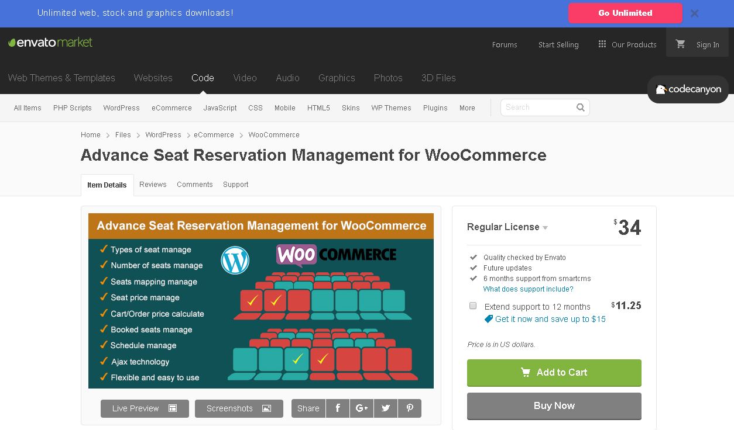The image size is (734, 430).
Task: Share via the Google Plus icon
Action: pyautogui.click(x=362, y=408)
